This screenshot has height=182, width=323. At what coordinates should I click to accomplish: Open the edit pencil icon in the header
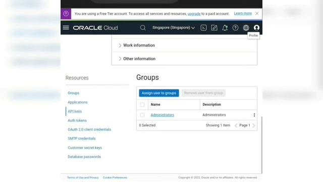214,28
